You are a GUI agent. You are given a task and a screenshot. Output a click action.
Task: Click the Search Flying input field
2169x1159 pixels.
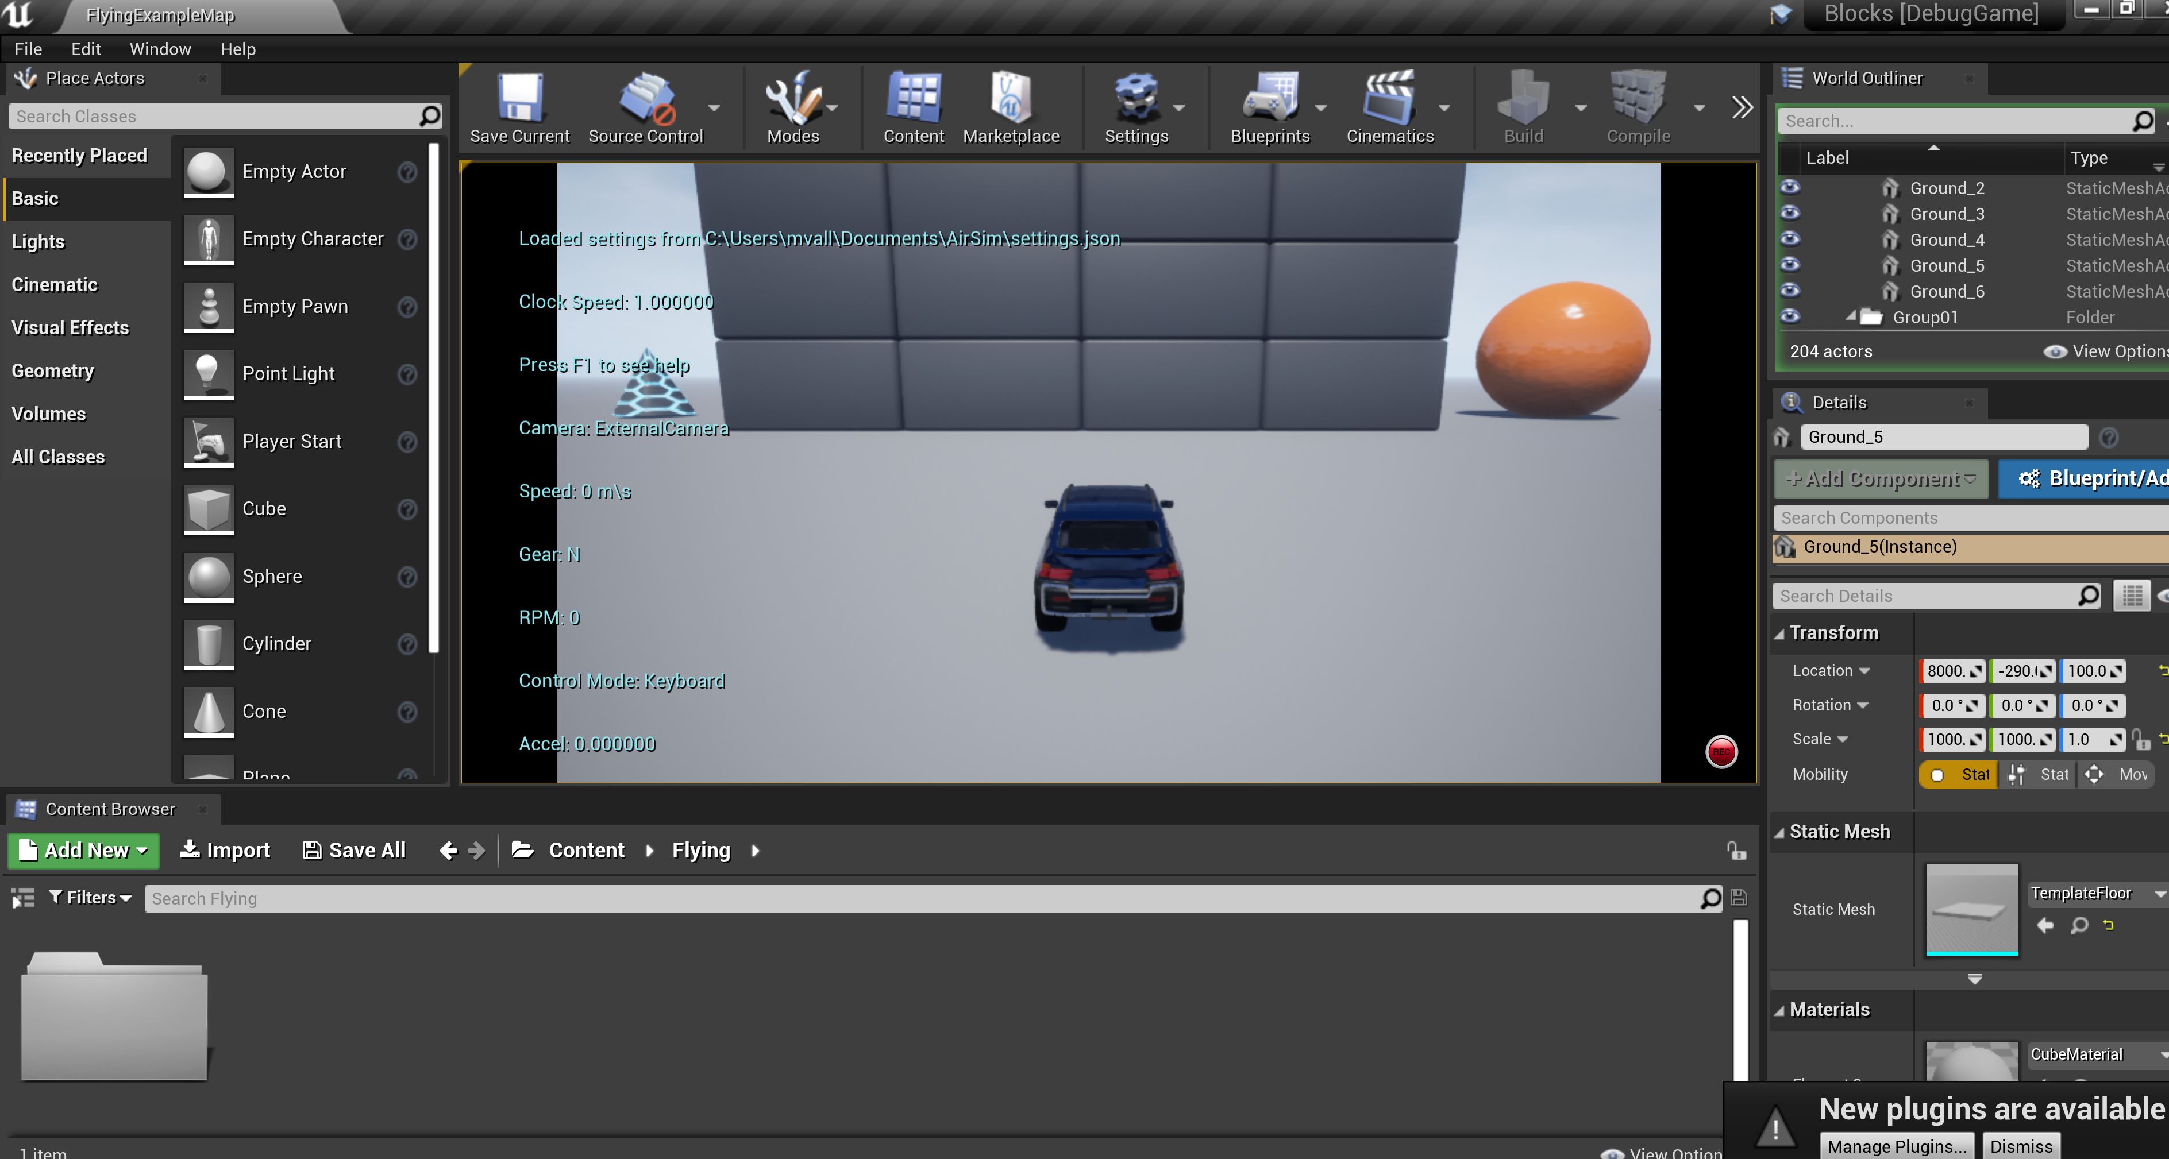coord(505,898)
